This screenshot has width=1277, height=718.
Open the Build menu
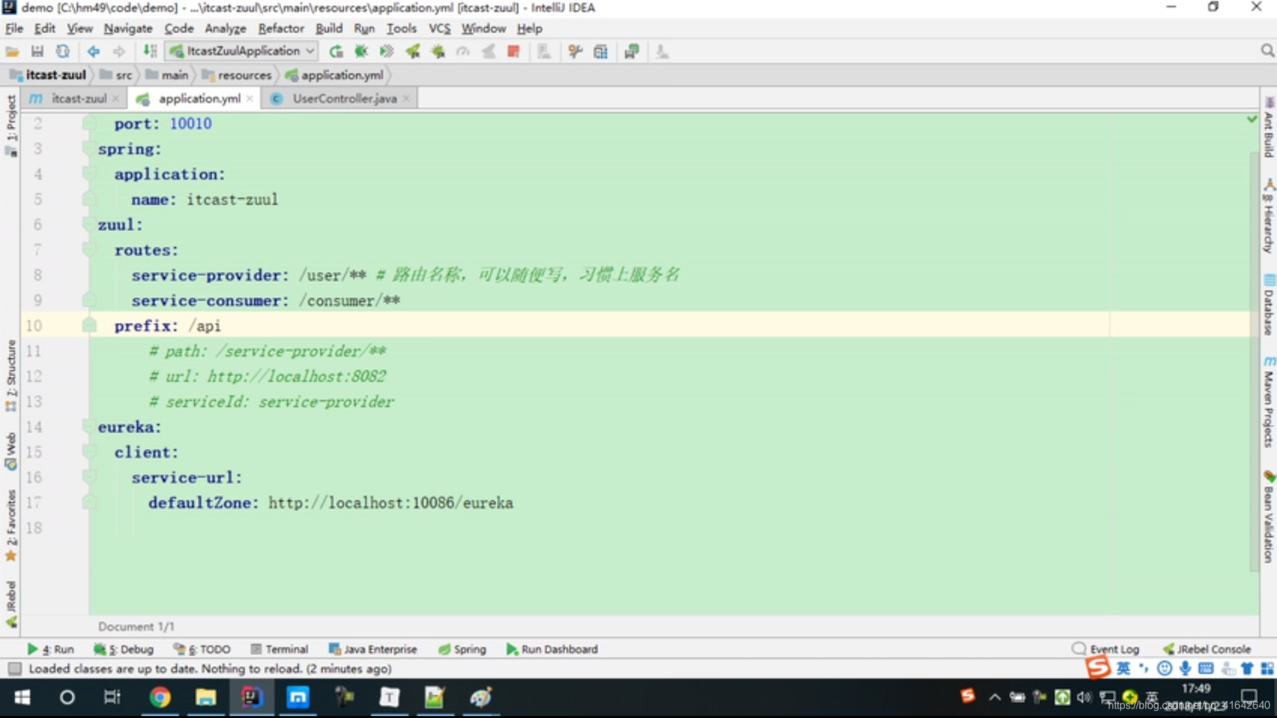click(x=329, y=29)
